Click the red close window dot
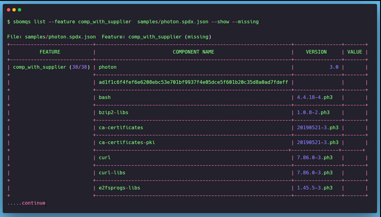Image resolution: width=381 pixels, height=217 pixels. click(9, 10)
